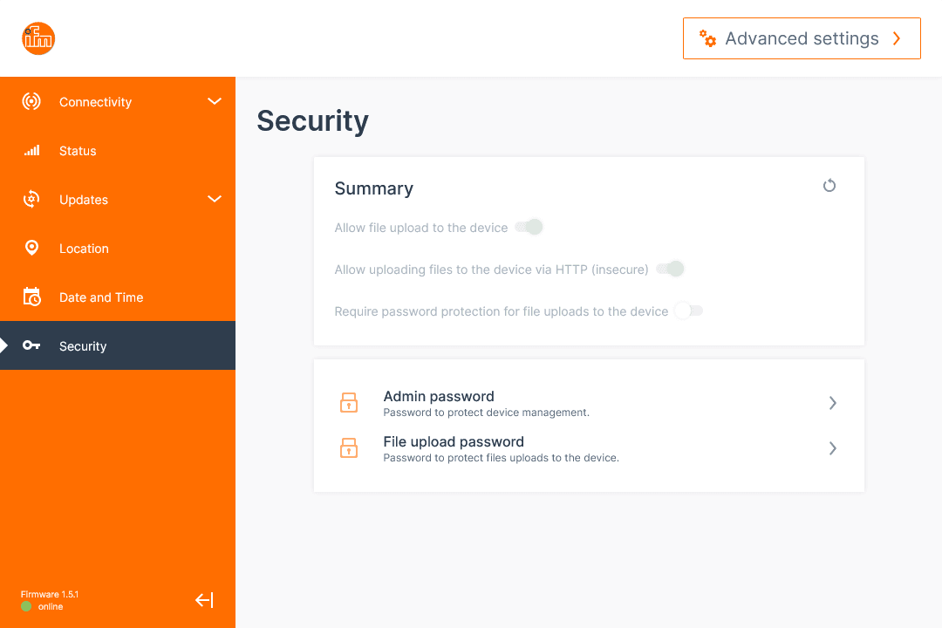Open Advanced settings
The width and height of the screenshot is (942, 628).
coord(802,38)
